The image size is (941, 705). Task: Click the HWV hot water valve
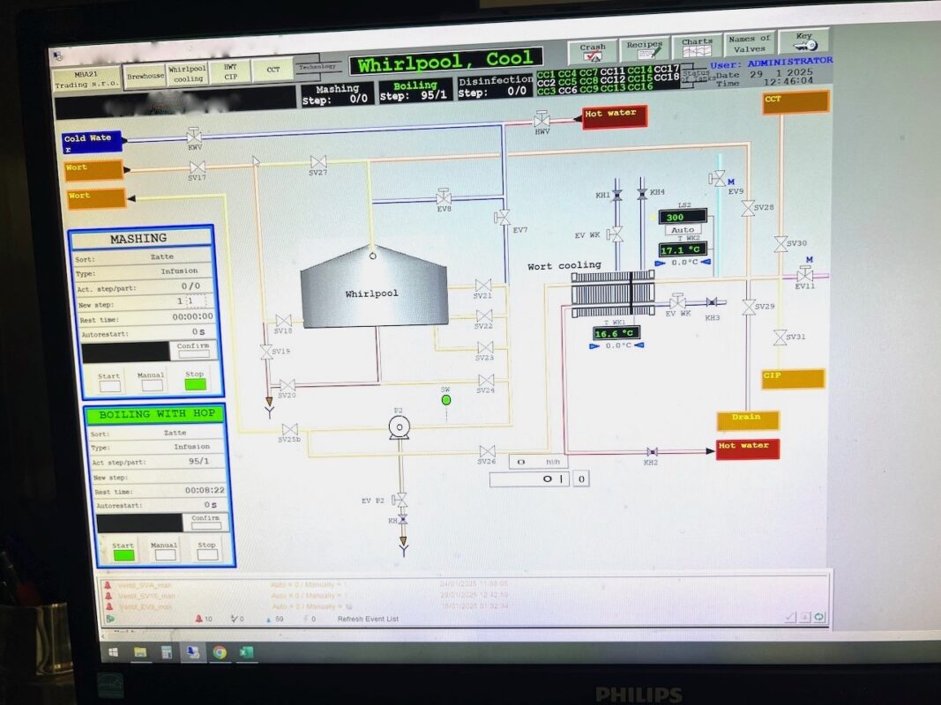click(x=541, y=119)
